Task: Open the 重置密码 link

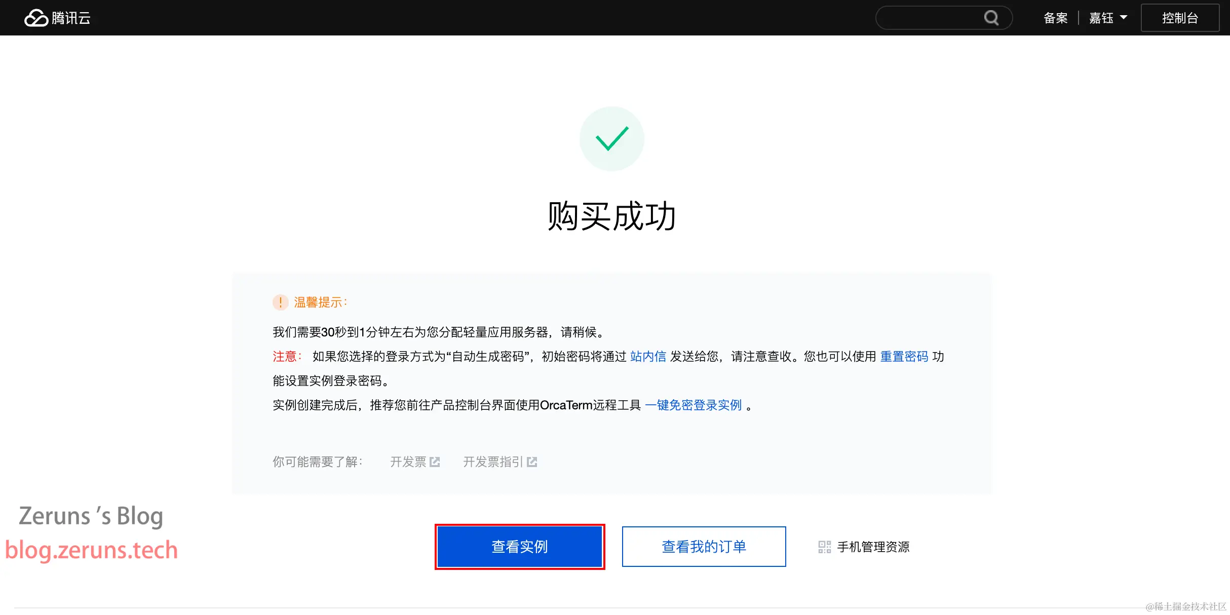Action: click(x=904, y=357)
